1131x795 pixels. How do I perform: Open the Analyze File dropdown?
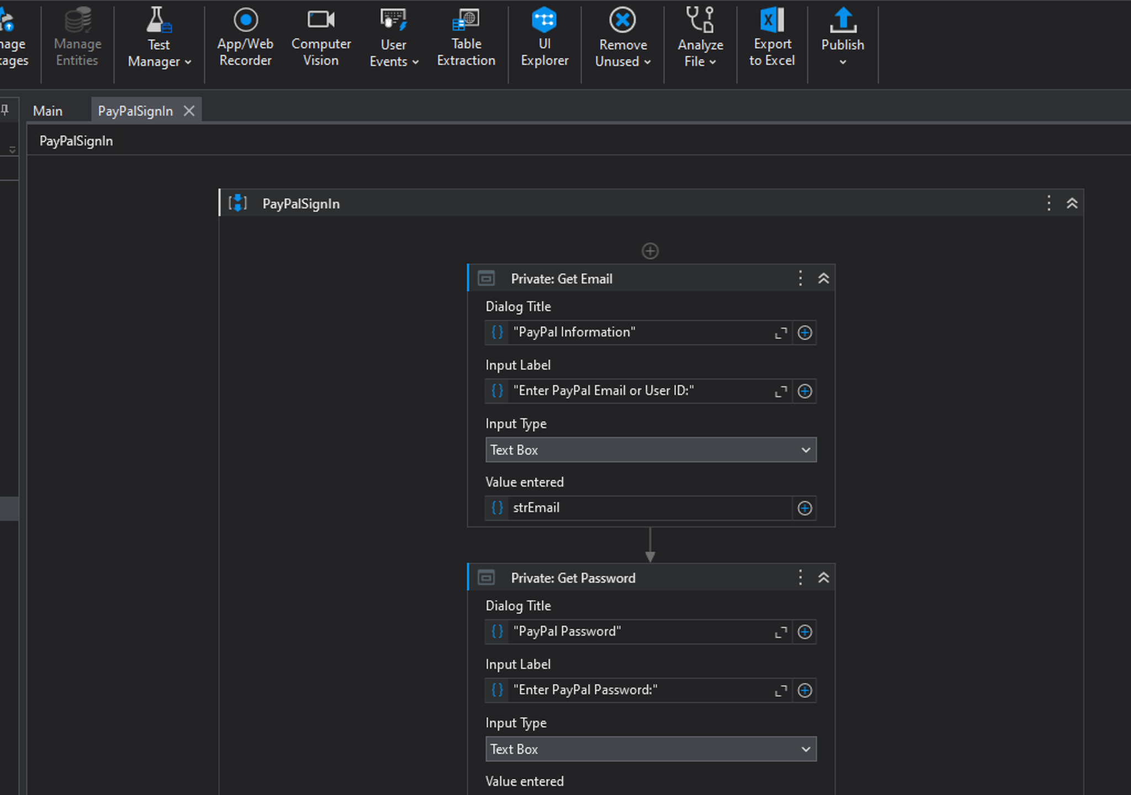[x=700, y=38]
